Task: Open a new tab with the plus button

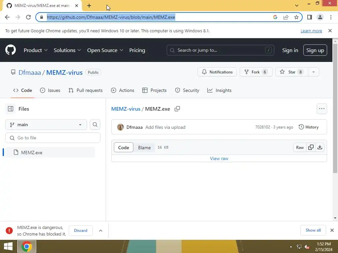Action: pyautogui.click(x=89, y=6)
